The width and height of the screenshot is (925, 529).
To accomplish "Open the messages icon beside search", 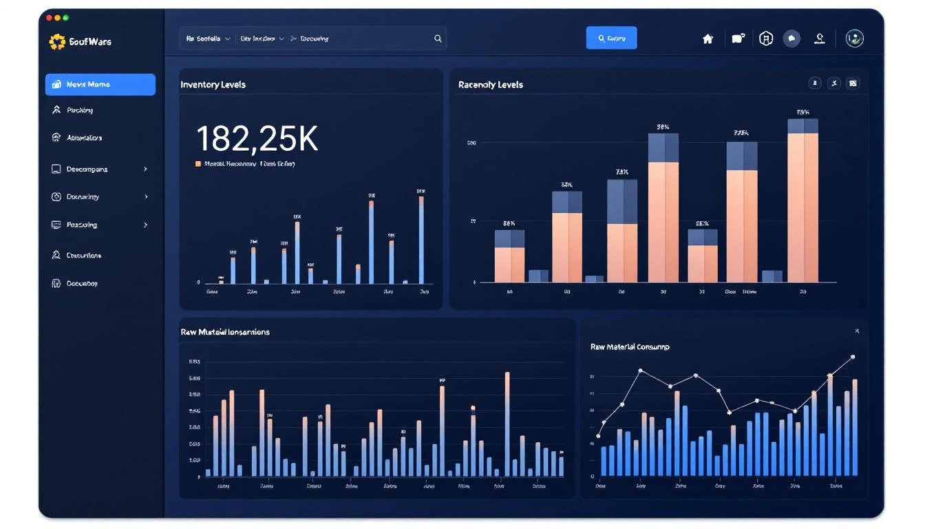I will (737, 39).
